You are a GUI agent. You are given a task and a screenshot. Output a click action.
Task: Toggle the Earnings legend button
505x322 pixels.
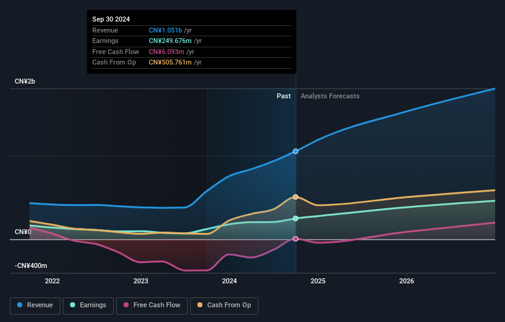coord(88,305)
